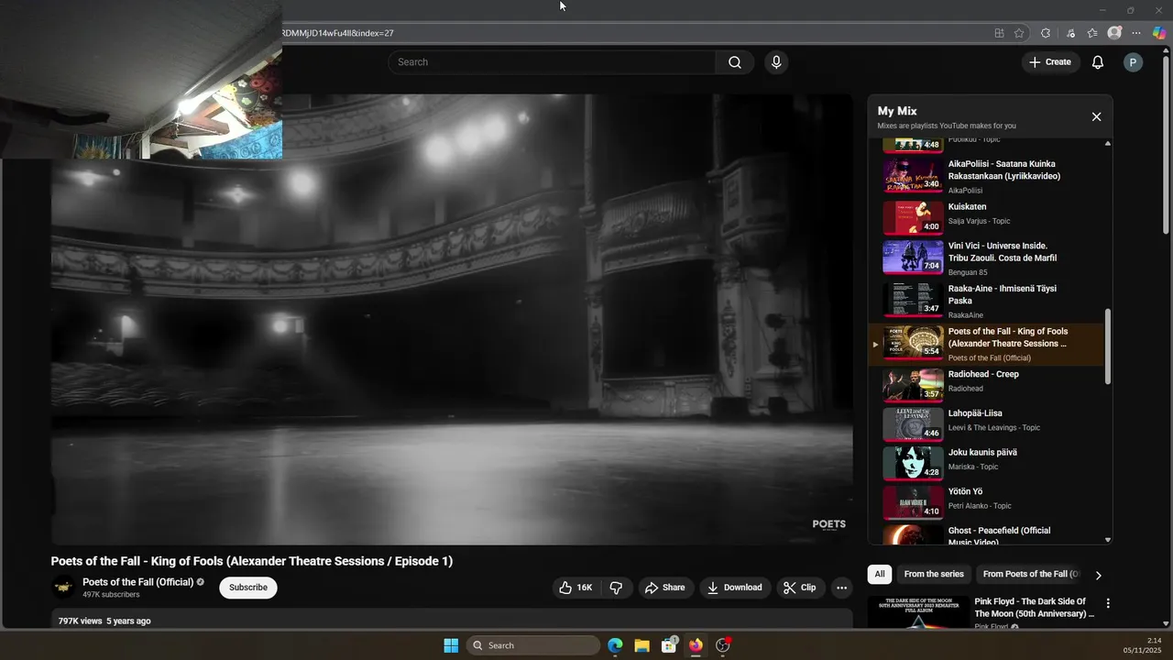The width and height of the screenshot is (1173, 660).
Task: Open browser settings and more menu
Action: [x=1136, y=33]
